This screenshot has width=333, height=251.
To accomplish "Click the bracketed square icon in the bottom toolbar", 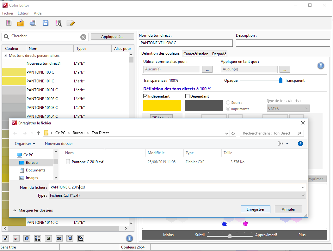I will click(70, 238).
